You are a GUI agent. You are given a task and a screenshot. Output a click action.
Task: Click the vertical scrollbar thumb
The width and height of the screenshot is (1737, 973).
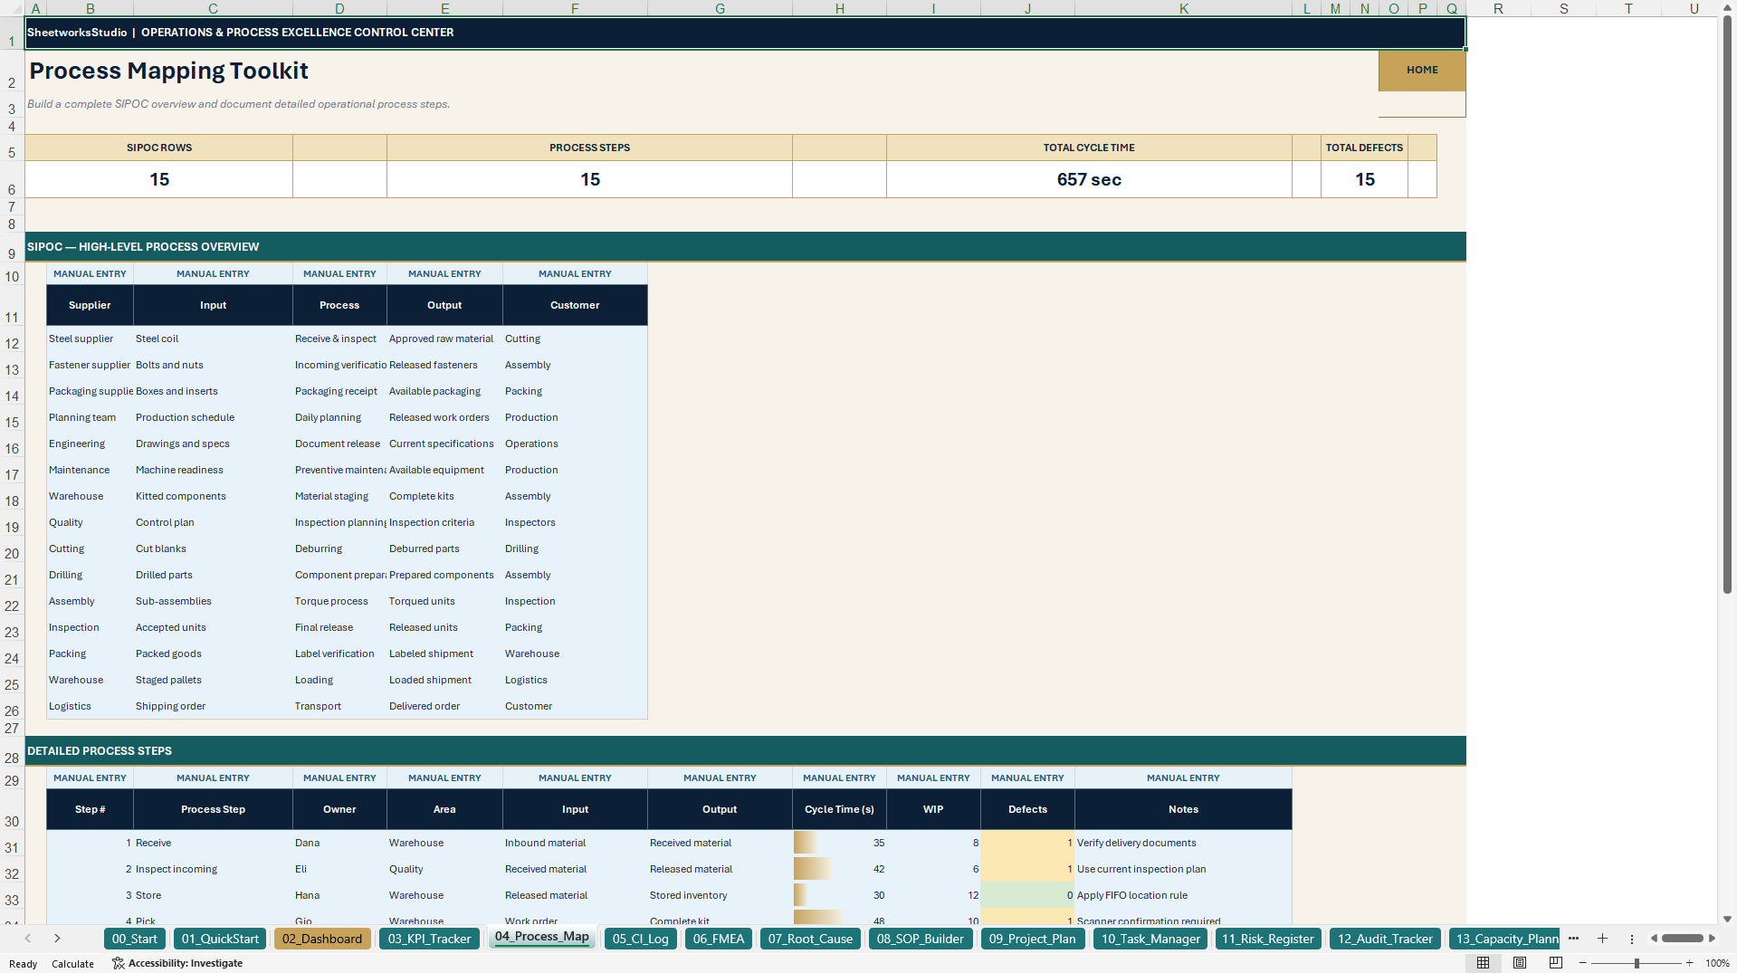point(1727,304)
